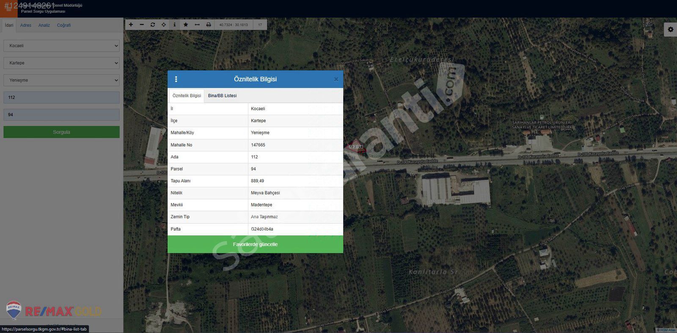Open map settings gear icon

pyautogui.click(x=670, y=30)
